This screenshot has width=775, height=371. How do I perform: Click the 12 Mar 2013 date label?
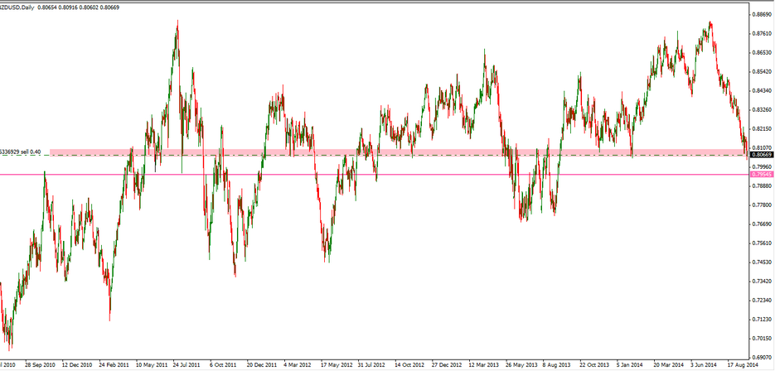click(483, 364)
